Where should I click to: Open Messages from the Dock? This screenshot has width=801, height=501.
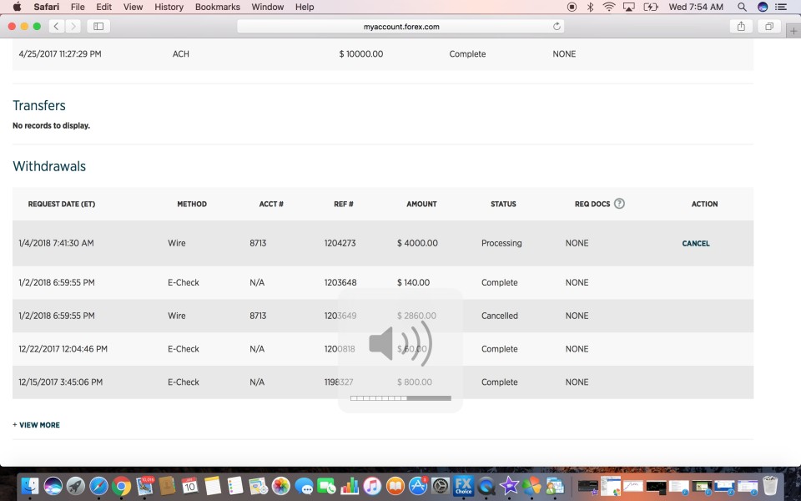click(x=304, y=486)
